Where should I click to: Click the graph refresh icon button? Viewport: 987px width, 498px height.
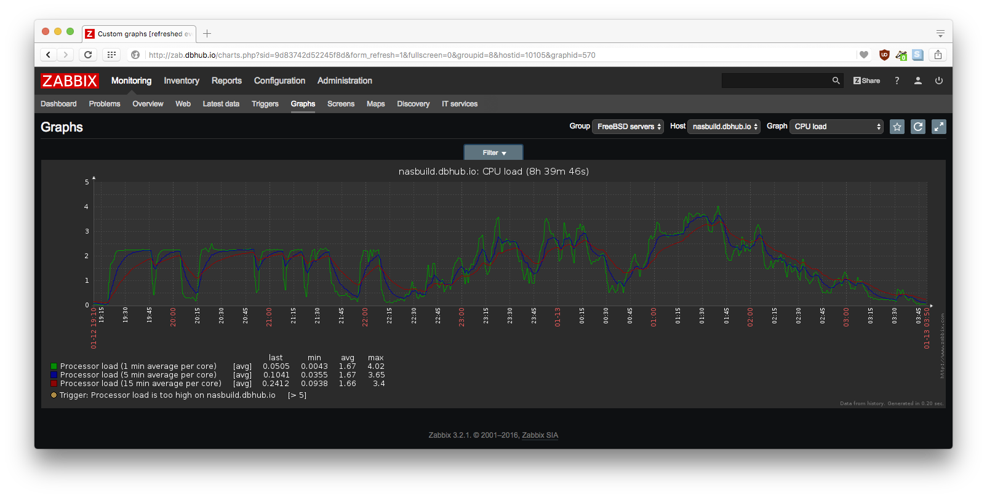(x=917, y=127)
